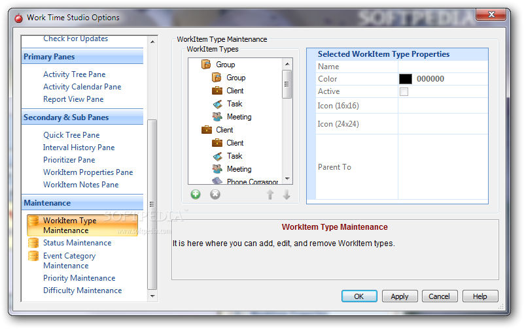This screenshot has height=329, width=524.
Task: Click the 000000 color value
Action: coord(430,79)
